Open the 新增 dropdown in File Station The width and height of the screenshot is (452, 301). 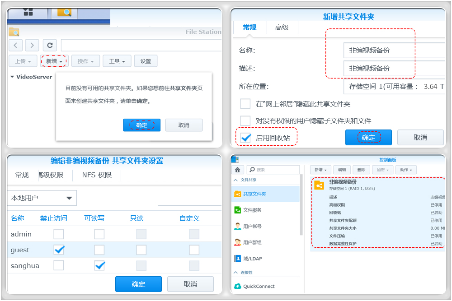pos(54,60)
